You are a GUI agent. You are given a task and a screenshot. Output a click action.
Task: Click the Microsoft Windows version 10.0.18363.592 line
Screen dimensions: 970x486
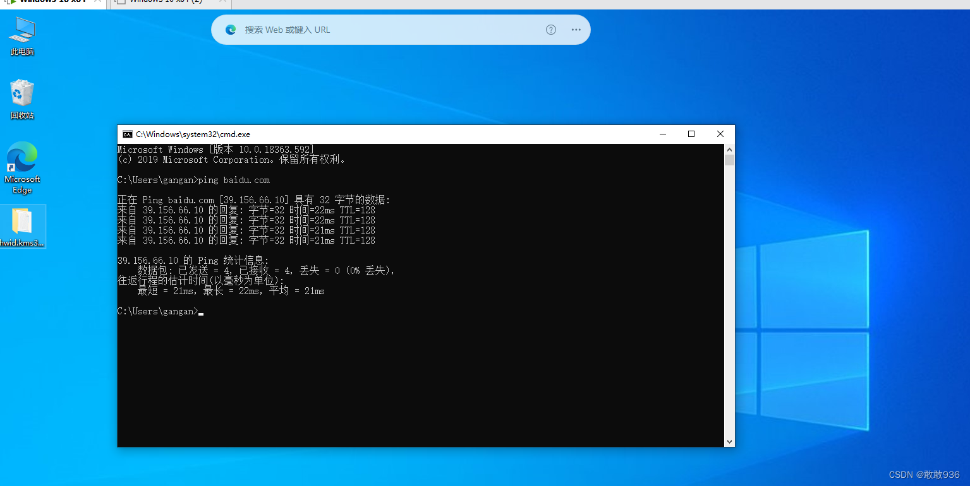215,150
